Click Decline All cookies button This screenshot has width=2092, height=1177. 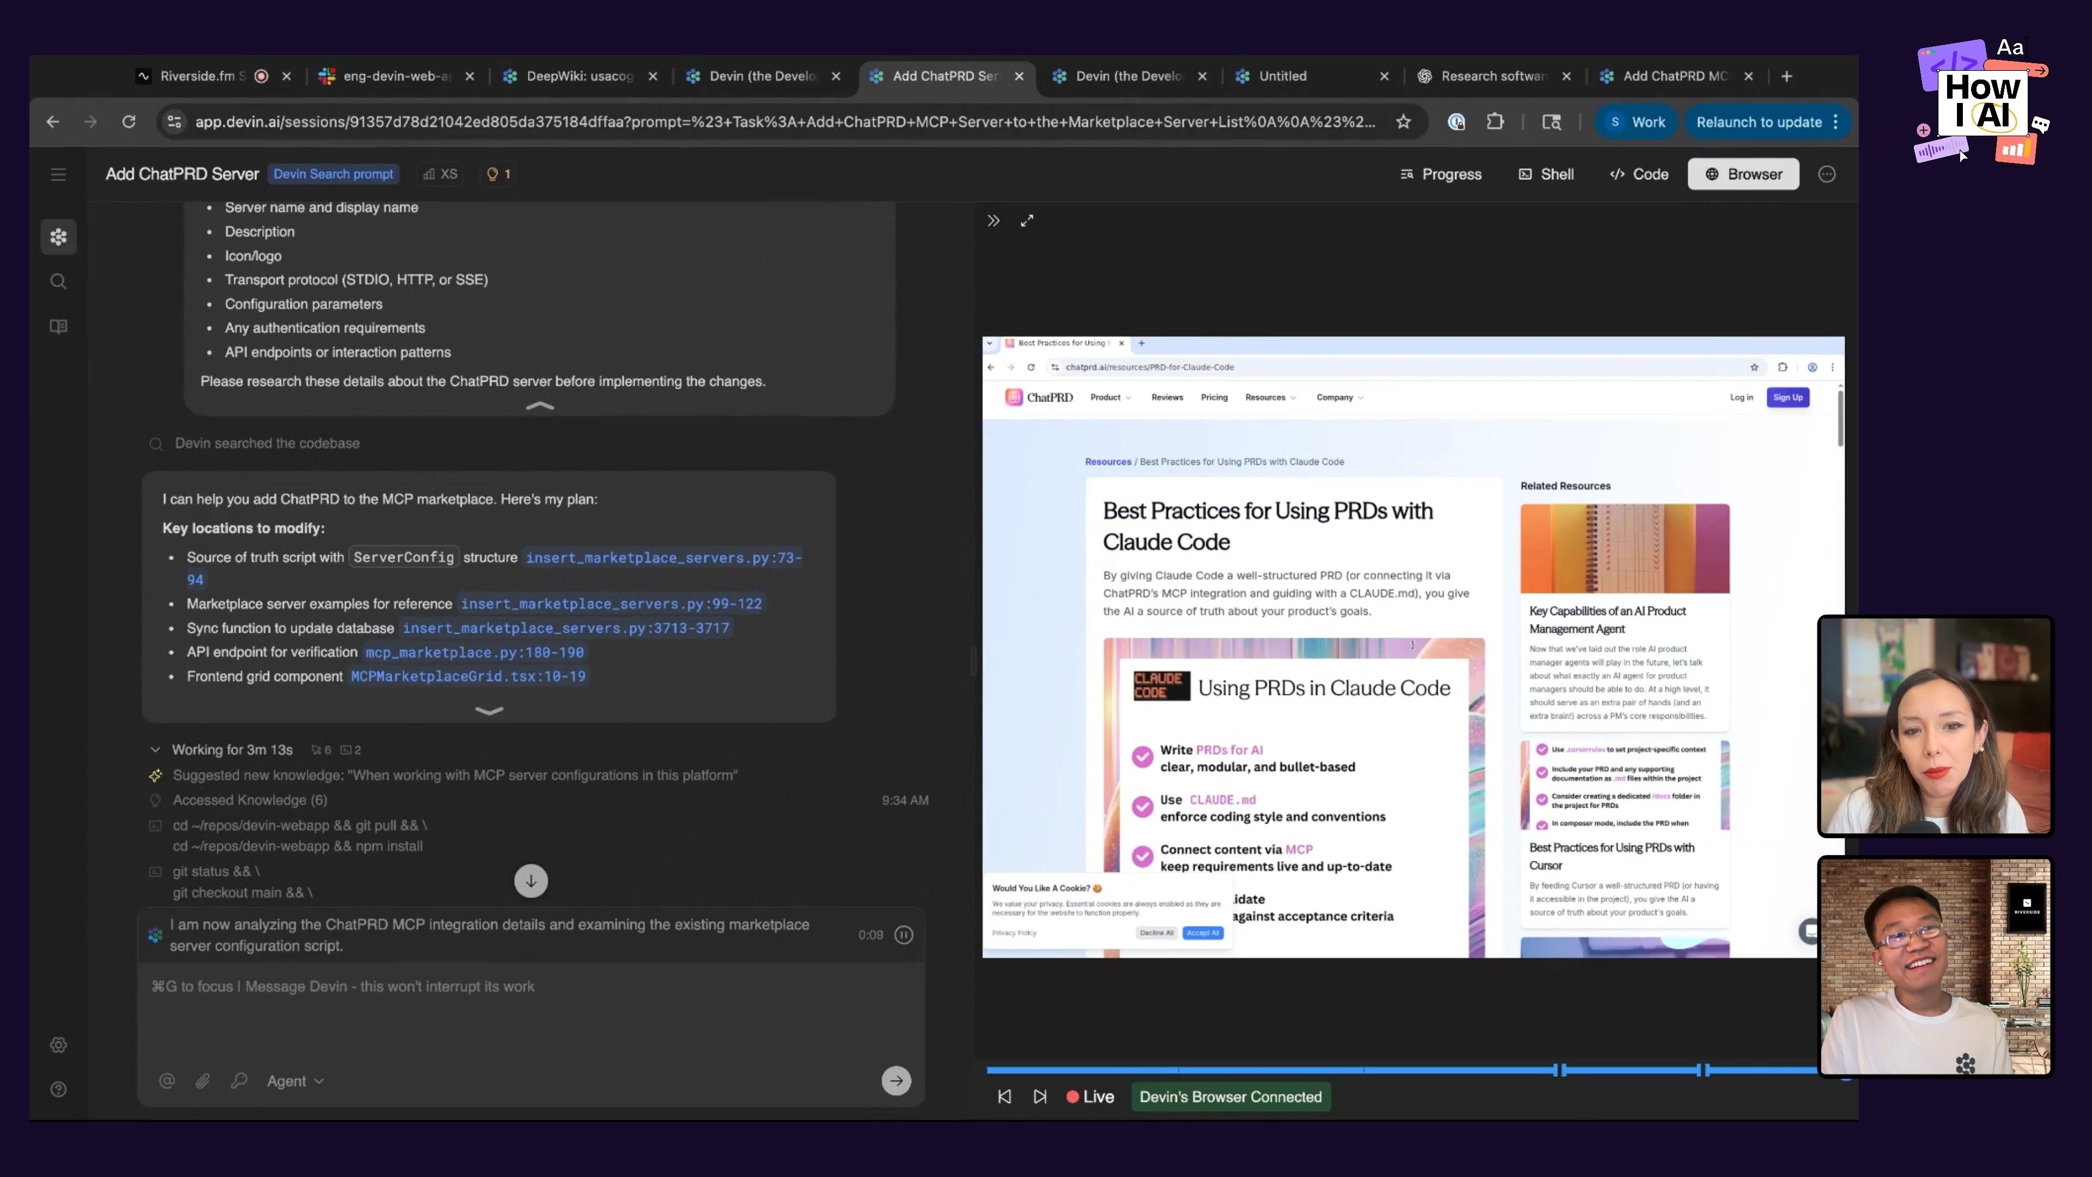click(x=1157, y=932)
